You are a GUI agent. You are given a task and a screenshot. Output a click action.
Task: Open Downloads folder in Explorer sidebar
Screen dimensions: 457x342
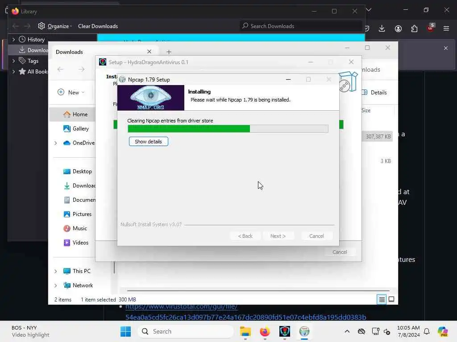click(x=79, y=186)
